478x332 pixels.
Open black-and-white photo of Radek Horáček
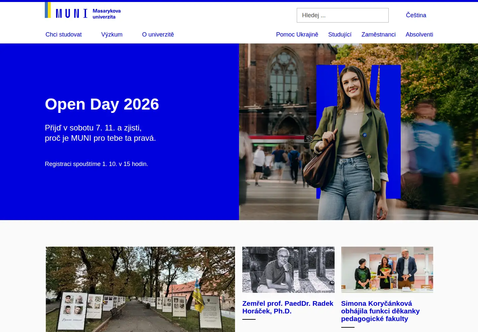tap(288, 270)
